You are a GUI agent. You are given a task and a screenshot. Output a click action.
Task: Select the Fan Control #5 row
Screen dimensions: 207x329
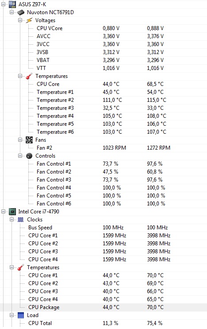(103, 196)
